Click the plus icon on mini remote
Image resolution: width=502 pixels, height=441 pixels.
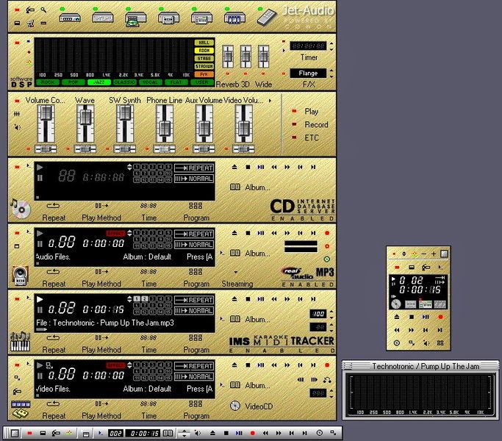(434, 254)
